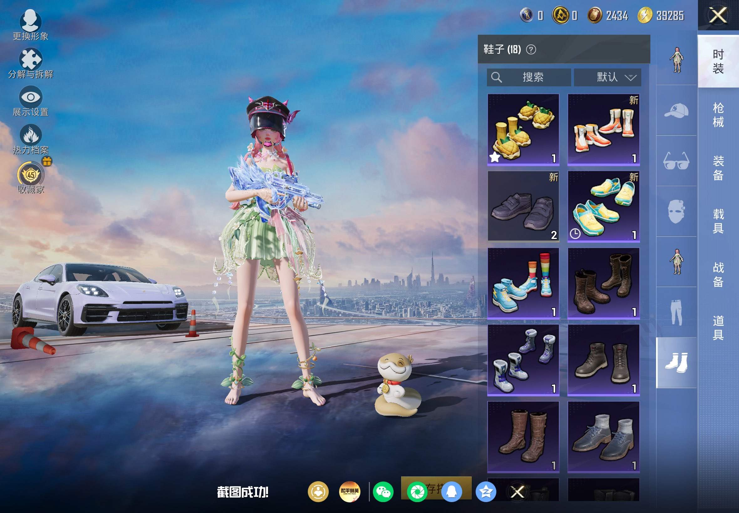The width and height of the screenshot is (739, 513).
Task: Select the dark brown ankle boots thumbnail
Action: (x=603, y=360)
